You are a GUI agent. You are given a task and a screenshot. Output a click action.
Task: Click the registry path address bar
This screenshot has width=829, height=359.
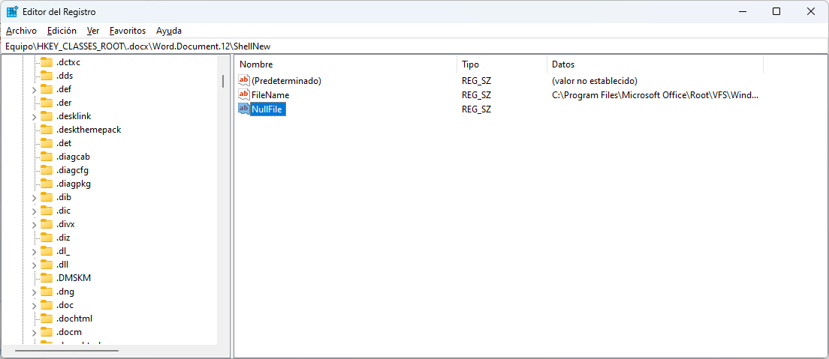click(x=414, y=46)
